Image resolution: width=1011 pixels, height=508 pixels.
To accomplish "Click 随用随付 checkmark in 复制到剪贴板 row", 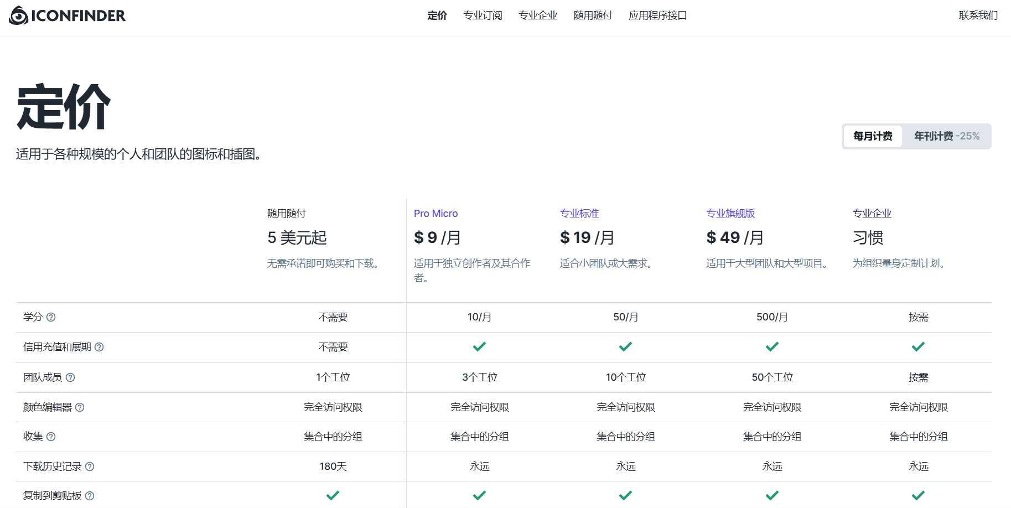I will tap(333, 495).
